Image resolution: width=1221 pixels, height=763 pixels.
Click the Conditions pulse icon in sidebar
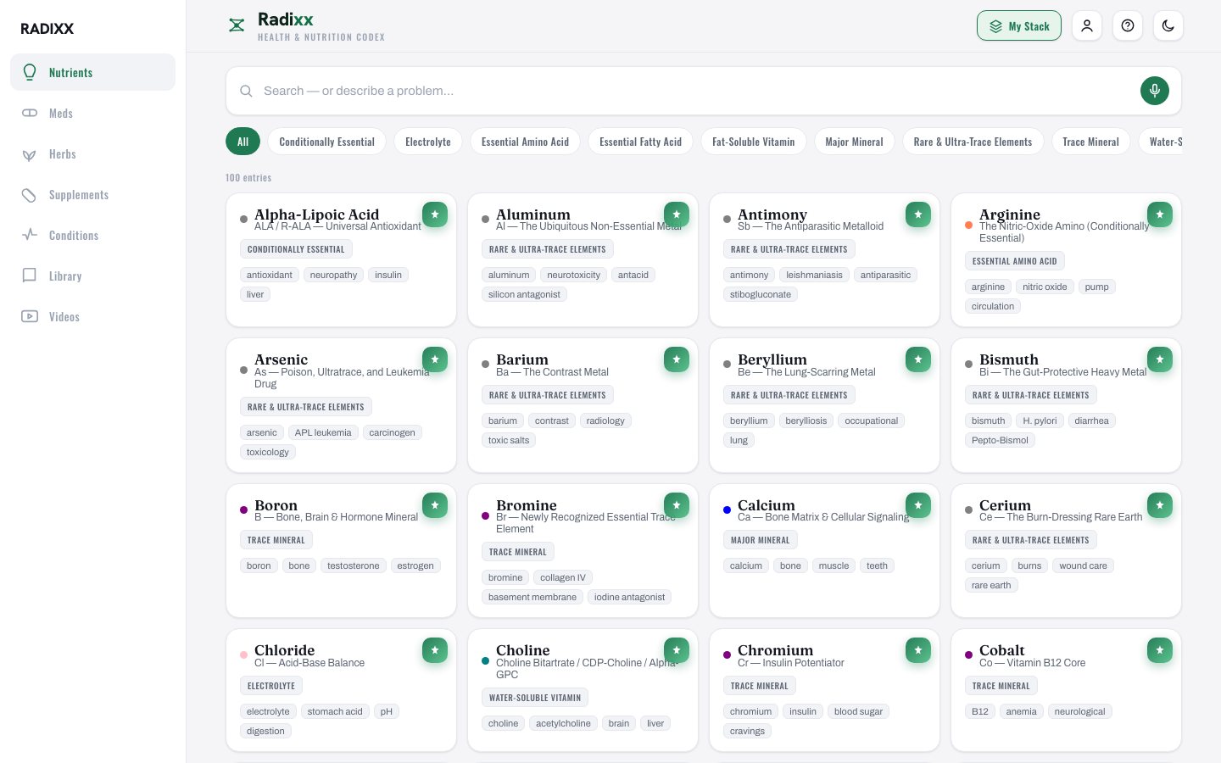point(30,235)
